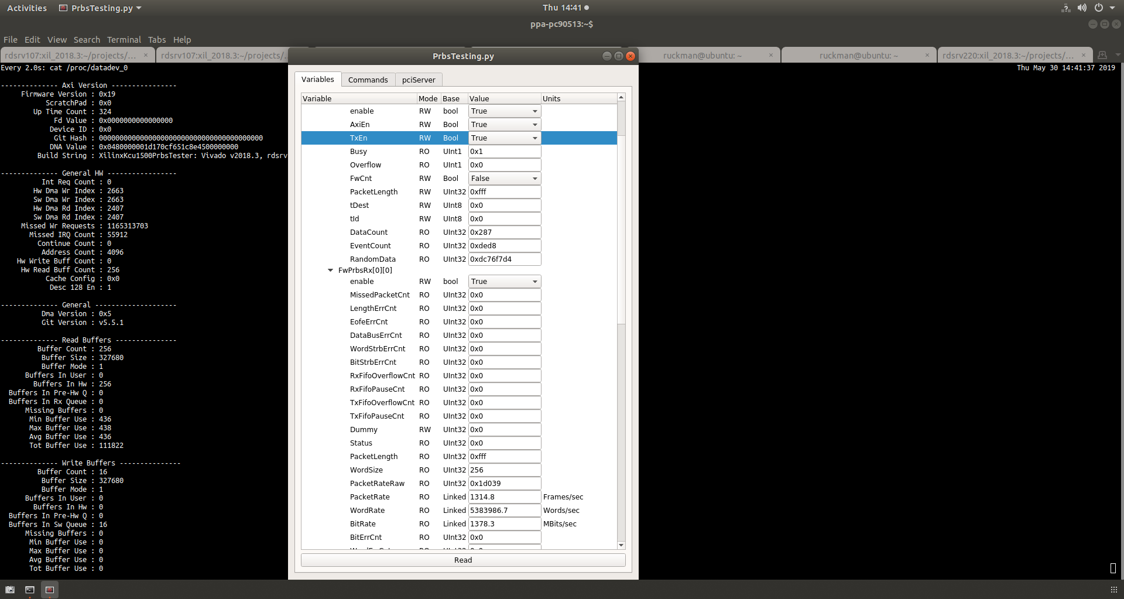Show the applications grid icon at bottom right
This screenshot has height=599, width=1124.
[x=1113, y=590]
